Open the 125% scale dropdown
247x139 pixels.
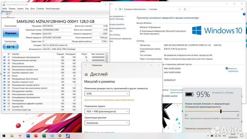click(x=107, y=94)
